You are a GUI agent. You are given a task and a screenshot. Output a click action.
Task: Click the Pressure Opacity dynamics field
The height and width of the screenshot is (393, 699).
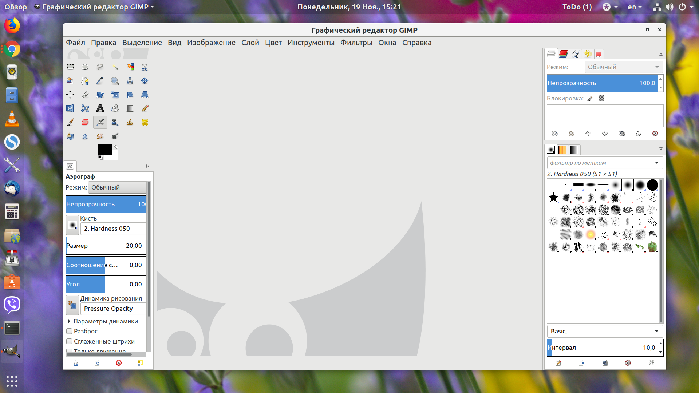point(113,309)
